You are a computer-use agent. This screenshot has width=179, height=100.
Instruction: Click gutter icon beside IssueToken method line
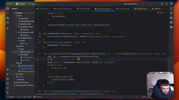(40, 36)
